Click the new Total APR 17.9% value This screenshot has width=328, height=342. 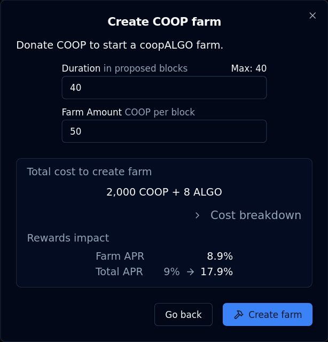(216, 271)
